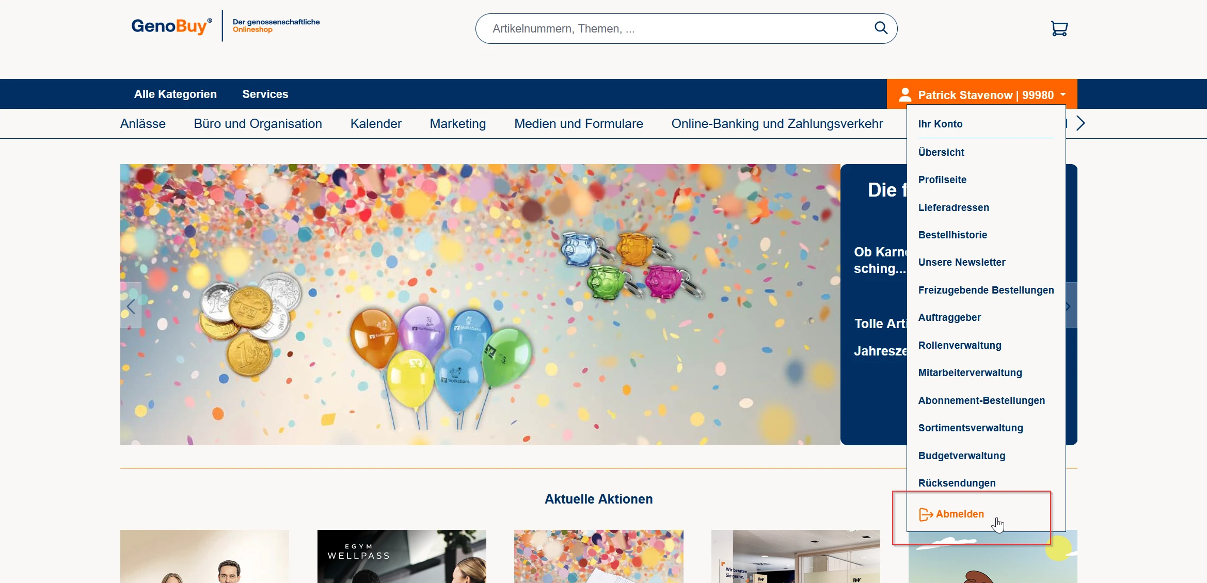Viewport: 1207px width, 583px height.
Task: Open Rollenverwaltung in the account menu
Action: pos(959,345)
